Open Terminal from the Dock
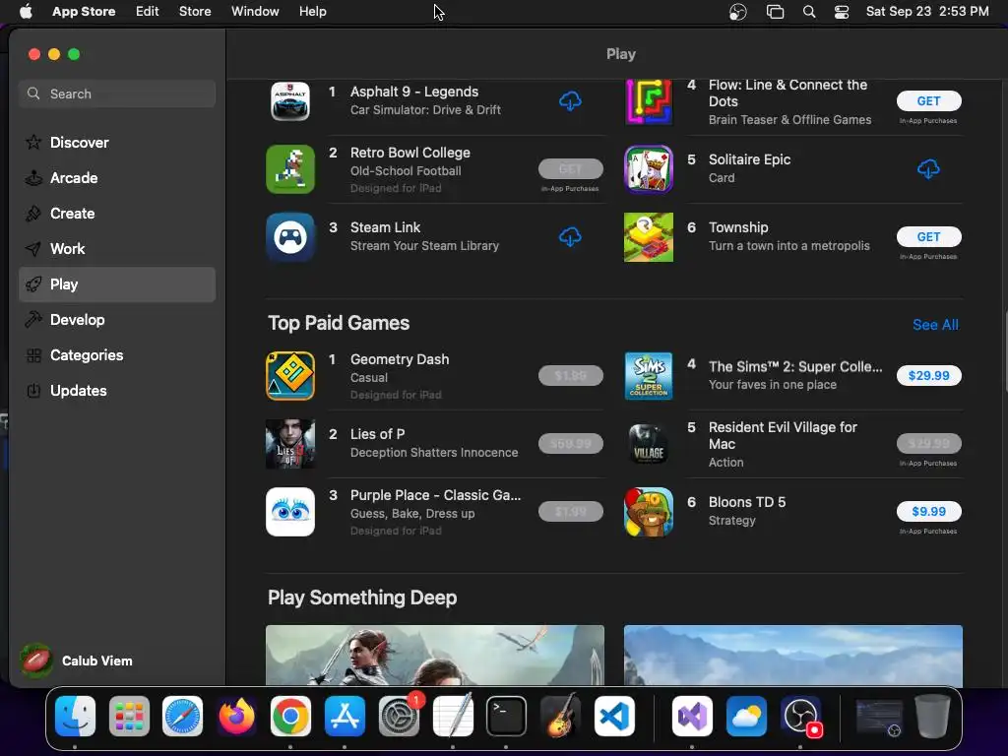The width and height of the screenshot is (1008, 756). click(506, 717)
